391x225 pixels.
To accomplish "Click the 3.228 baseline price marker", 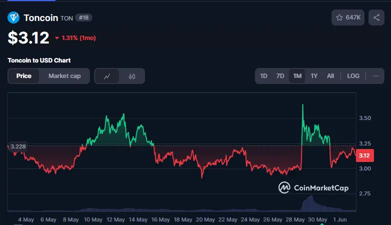I will pos(17,146).
